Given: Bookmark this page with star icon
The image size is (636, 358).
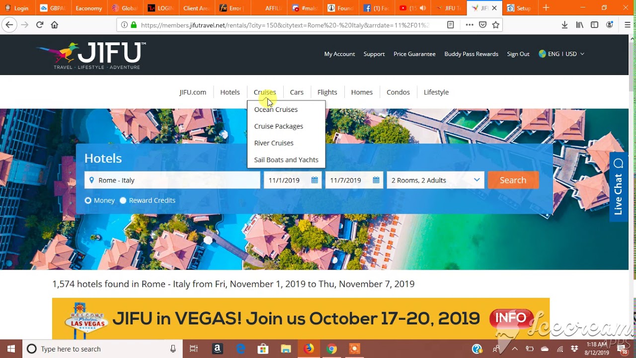Looking at the screenshot, I should pos(495,25).
